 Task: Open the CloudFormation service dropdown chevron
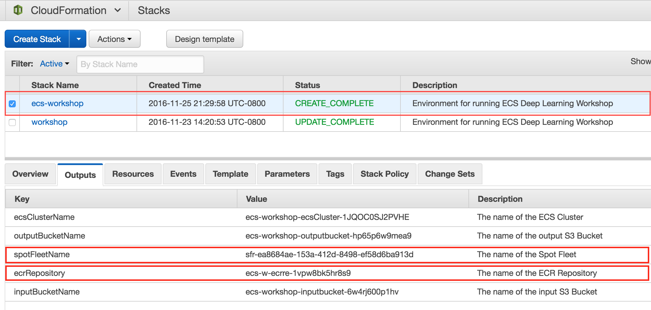(118, 10)
